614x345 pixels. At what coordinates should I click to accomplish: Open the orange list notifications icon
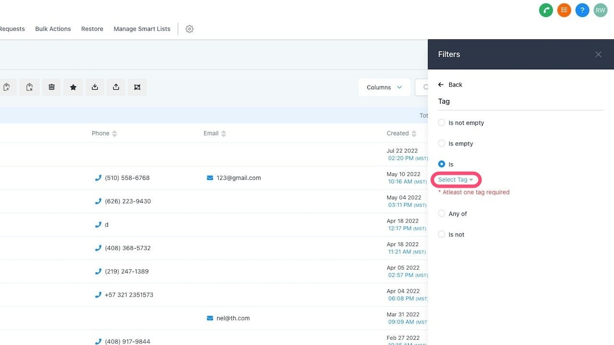tap(564, 10)
